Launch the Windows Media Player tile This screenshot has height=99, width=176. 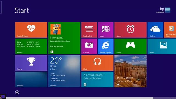(170, 30)
